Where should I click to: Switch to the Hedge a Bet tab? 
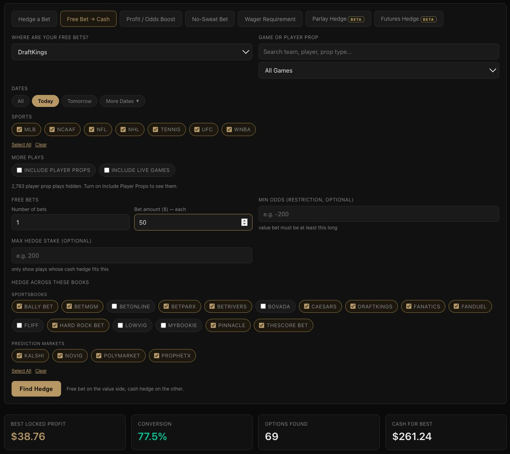pos(34,19)
